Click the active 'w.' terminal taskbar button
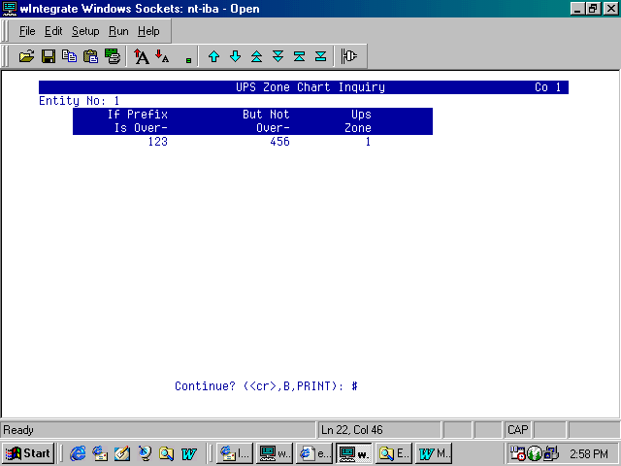Viewport: 621px width, 466px height. click(354, 453)
